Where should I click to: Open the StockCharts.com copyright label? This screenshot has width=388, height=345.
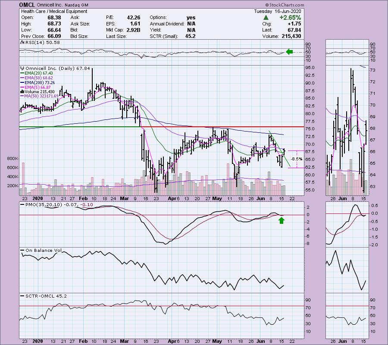[285, 5]
